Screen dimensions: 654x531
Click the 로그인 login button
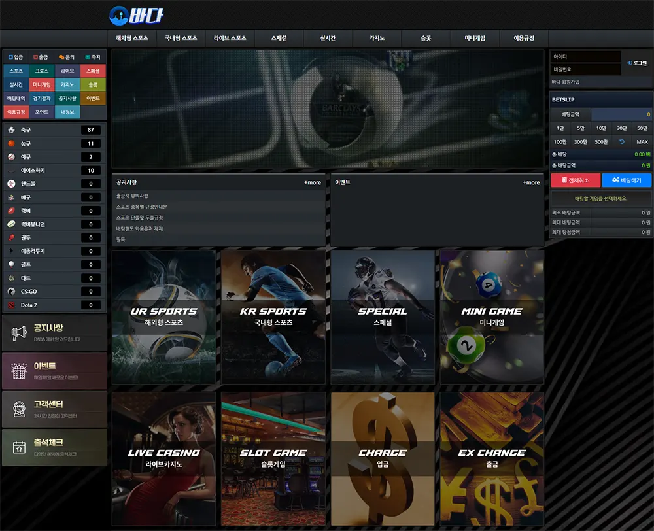[x=637, y=63]
